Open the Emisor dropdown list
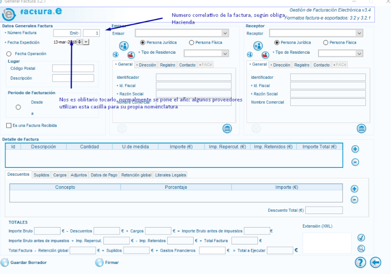 (225, 33)
